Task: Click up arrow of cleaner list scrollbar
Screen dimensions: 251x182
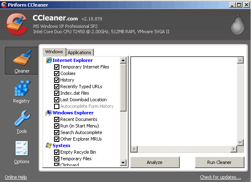Action: pyautogui.click(x=123, y=60)
